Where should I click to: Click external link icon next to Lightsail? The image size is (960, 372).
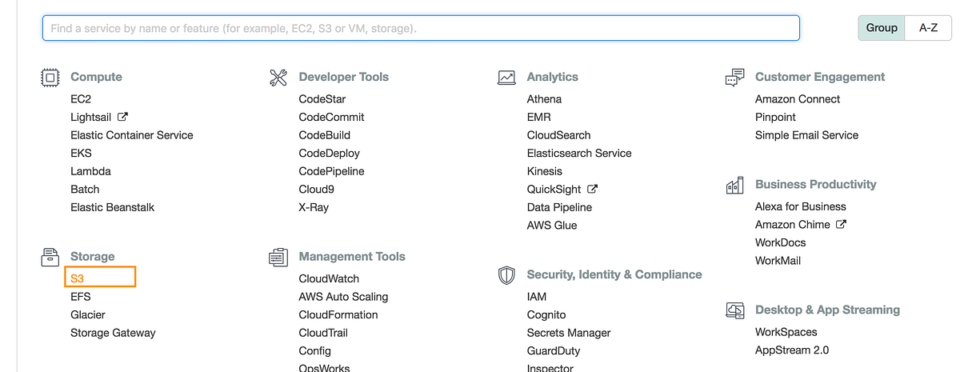point(122,117)
